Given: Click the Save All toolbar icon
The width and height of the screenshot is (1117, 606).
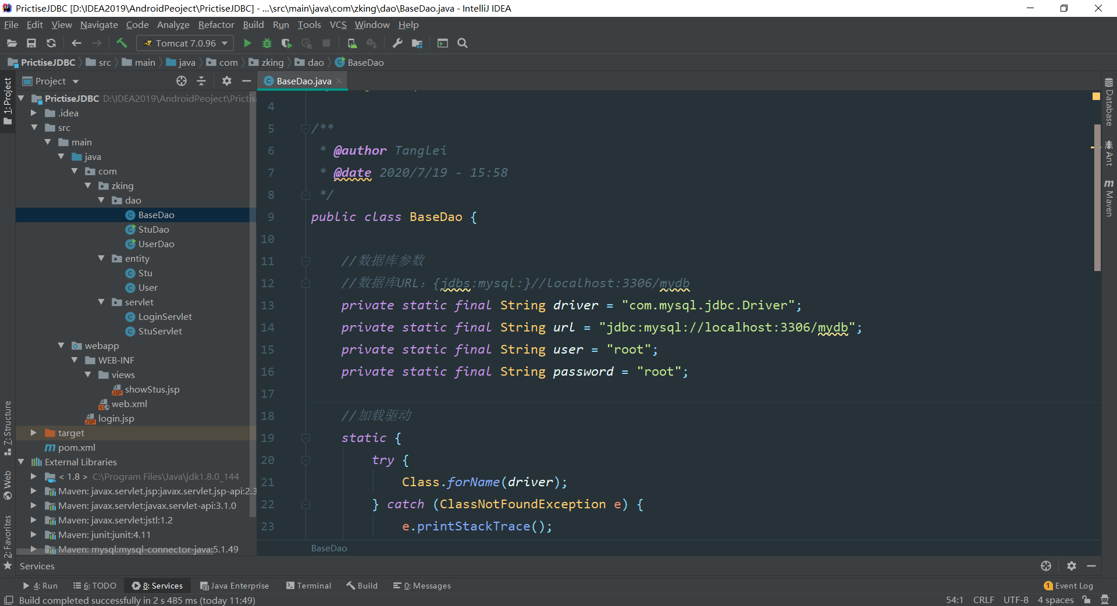Looking at the screenshot, I should tap(31, 43).
